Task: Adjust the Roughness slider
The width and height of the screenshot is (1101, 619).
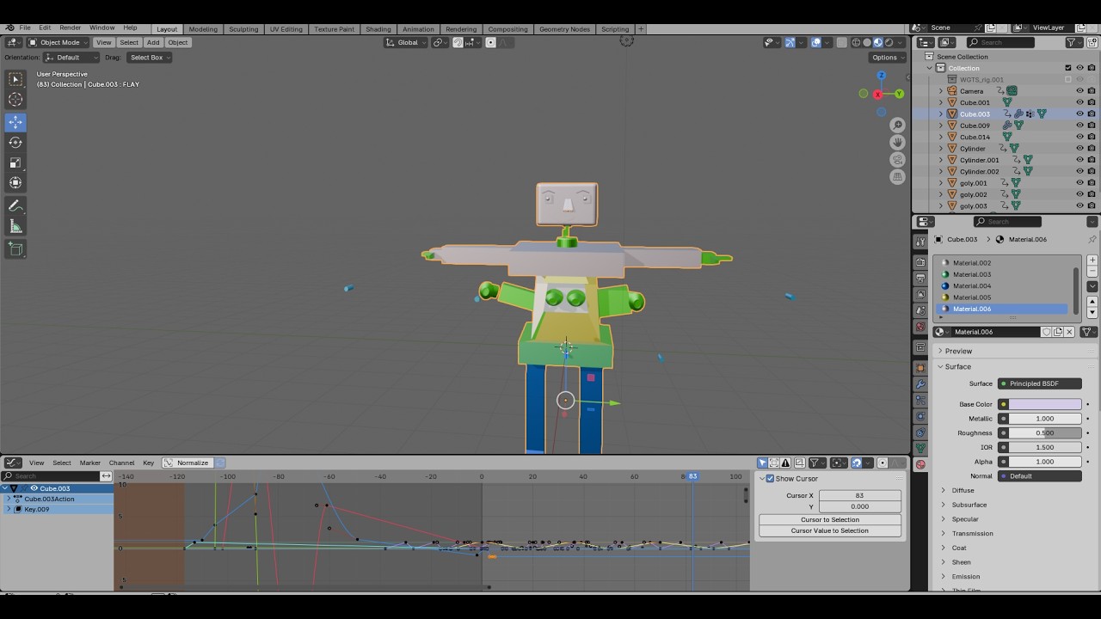Action: [1045, 433]
